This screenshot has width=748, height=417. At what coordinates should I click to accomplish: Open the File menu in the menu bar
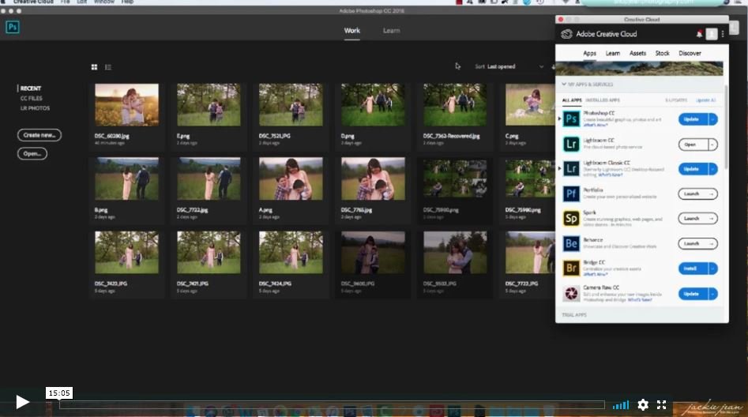click(x=65, y=2)
